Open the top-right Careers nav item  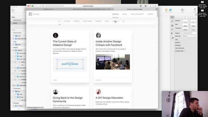[150, 14]
